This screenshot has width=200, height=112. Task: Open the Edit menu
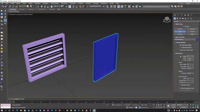[x=7, y=3]
